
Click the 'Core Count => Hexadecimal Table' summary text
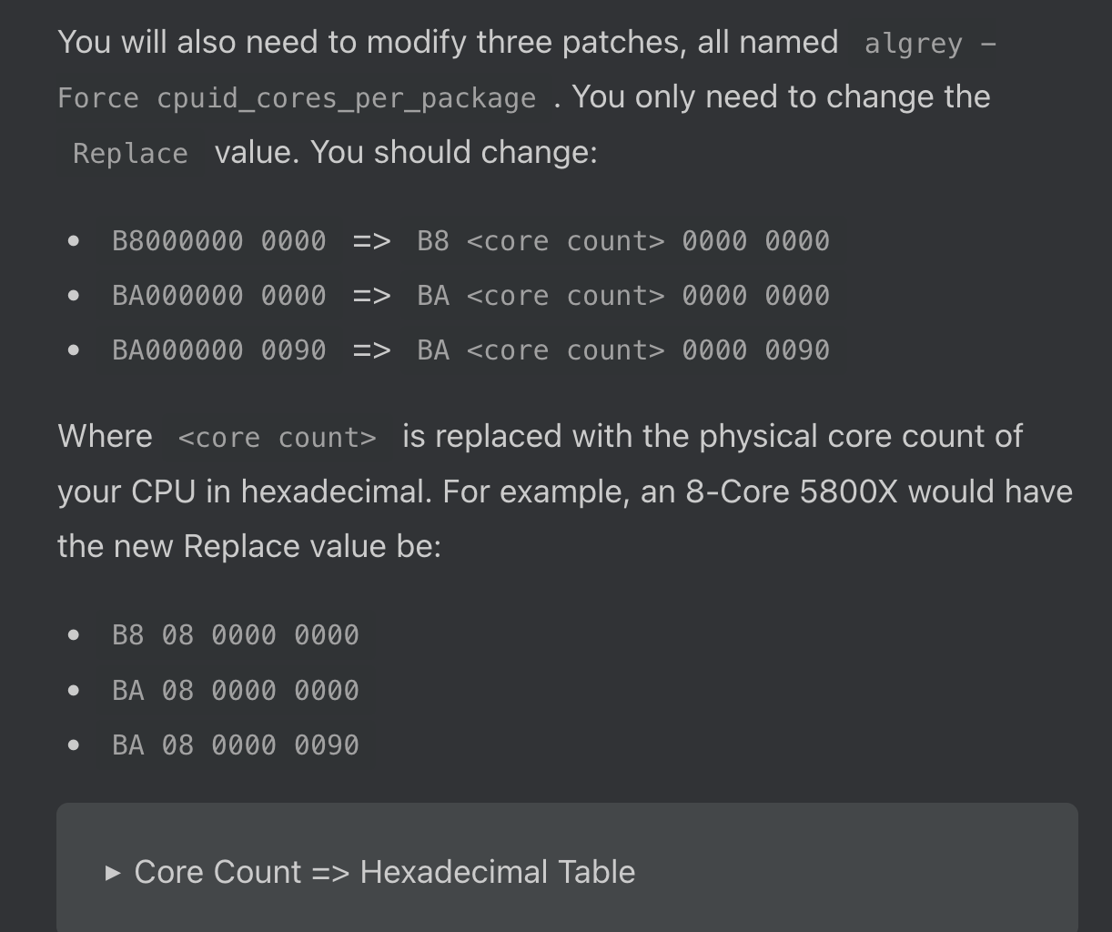click(x=384, y=872)
